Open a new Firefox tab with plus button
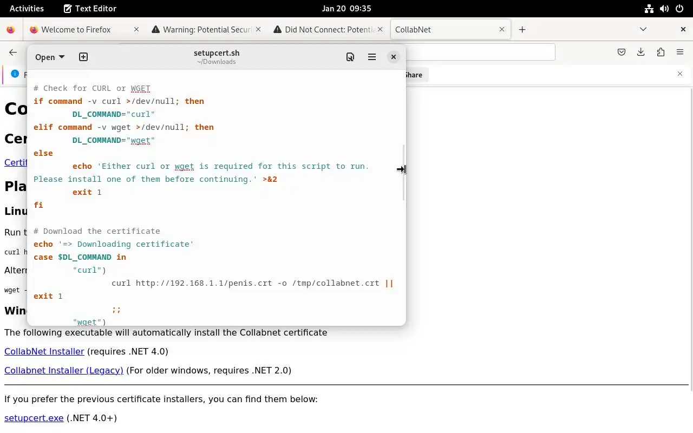This screenshot has width=693, height=433. tap(522, 30)
